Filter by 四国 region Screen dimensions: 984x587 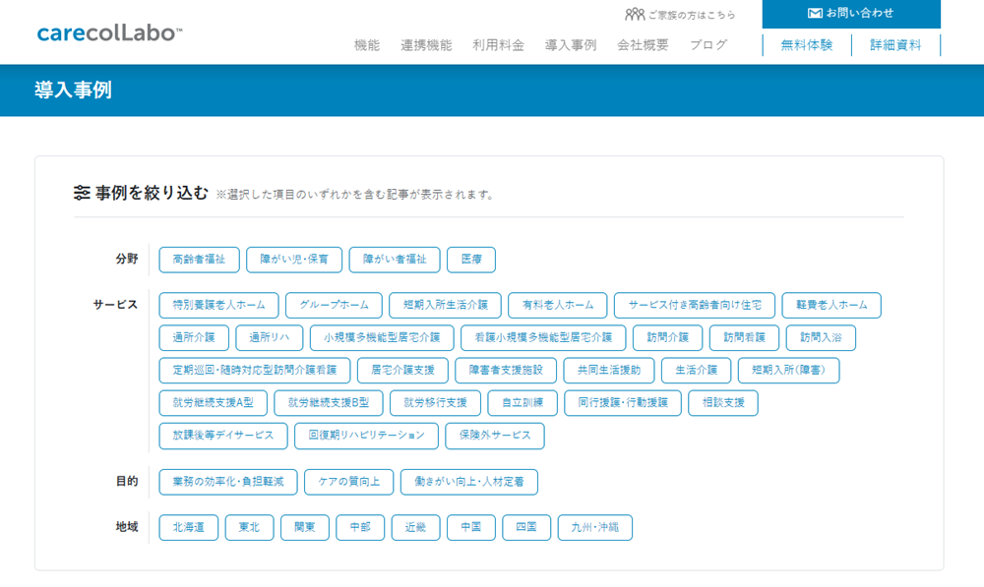tap(526, 528)
